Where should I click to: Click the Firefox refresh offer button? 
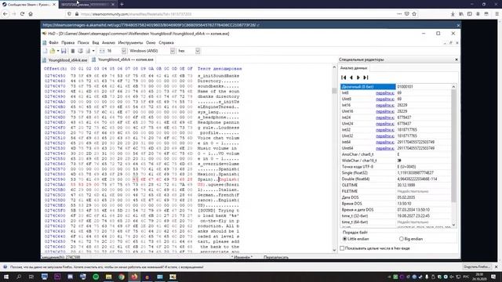pos(476,266)
